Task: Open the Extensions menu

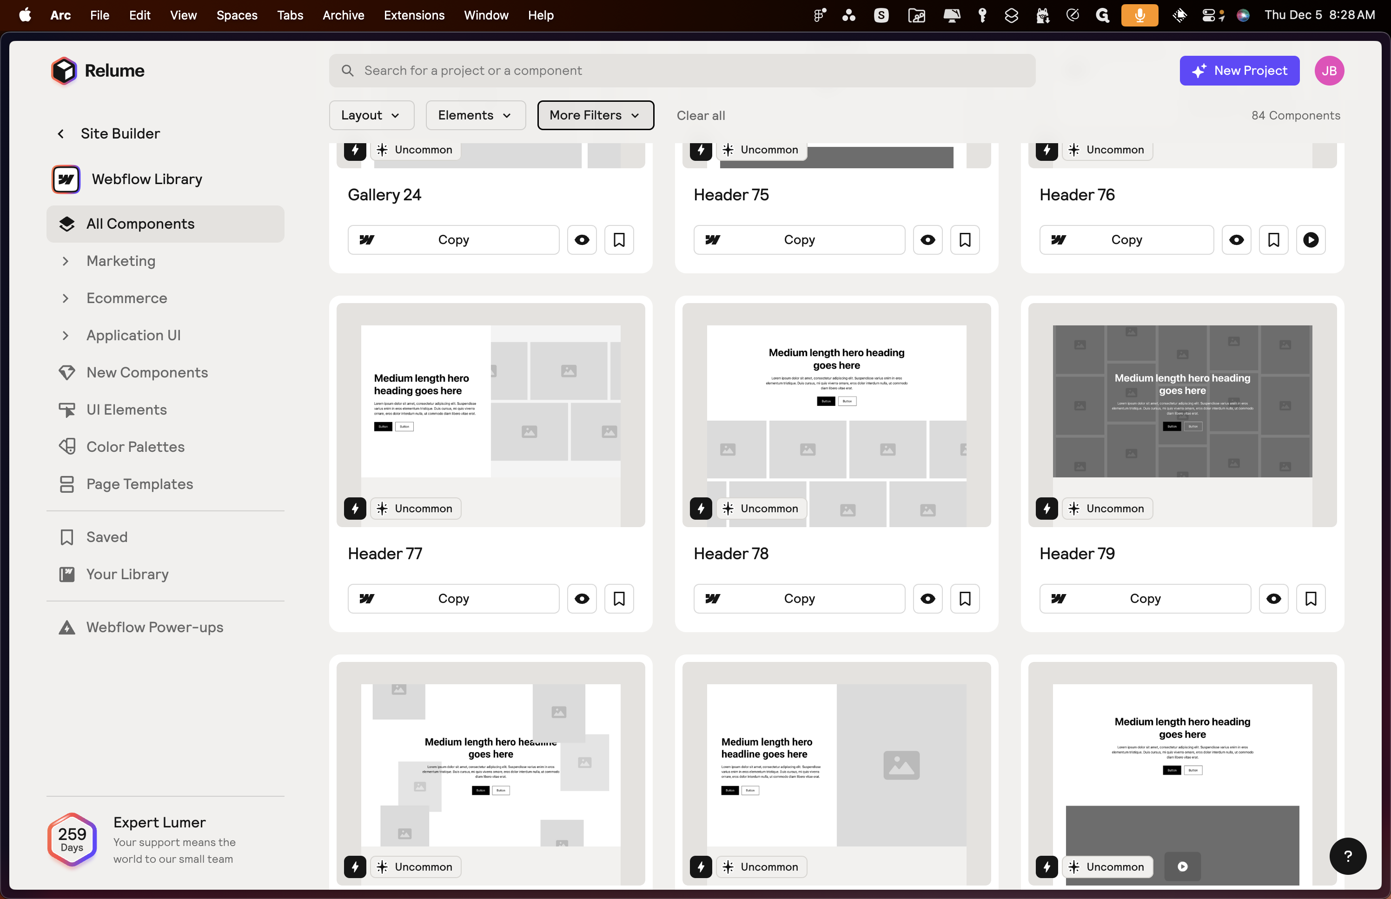Action: pyautogui.click(x=414, y=15)
